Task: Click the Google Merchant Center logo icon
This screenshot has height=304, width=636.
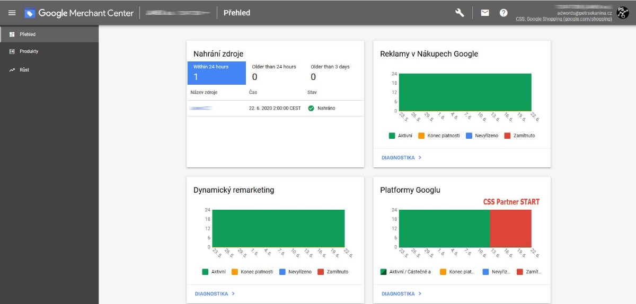Action: [x=30, y=13]
